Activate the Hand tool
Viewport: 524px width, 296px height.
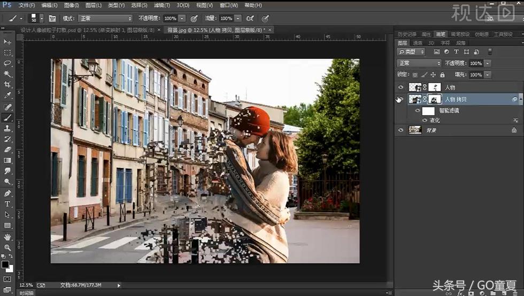click(x=7, y=237)
